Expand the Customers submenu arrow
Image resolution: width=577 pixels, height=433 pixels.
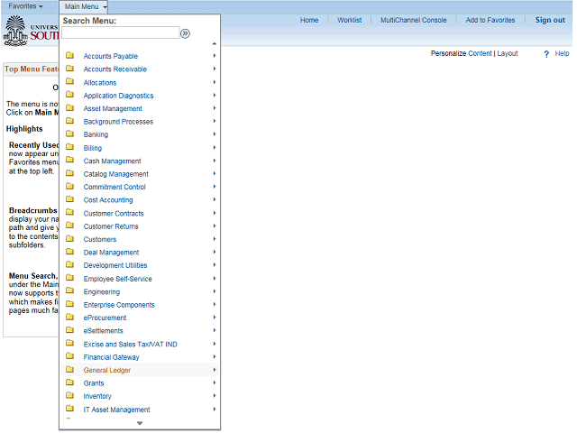point(215,238)
